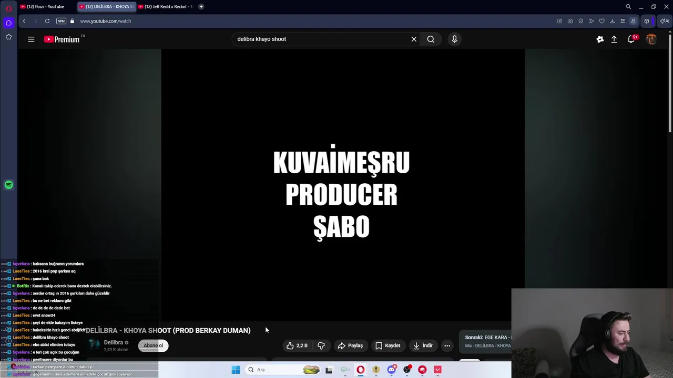Open the extensions cube icon
Viewport: 673px width, 378px height.
pyautogui.click(x=647, y=21)
